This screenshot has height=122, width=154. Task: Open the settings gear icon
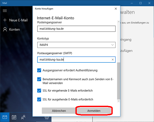46,118
